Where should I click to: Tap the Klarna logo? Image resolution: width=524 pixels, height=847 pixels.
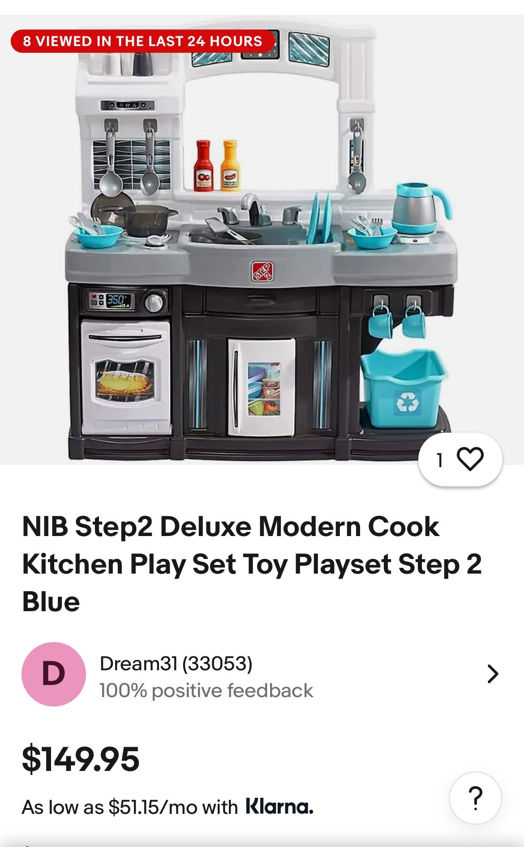(279, 806)
